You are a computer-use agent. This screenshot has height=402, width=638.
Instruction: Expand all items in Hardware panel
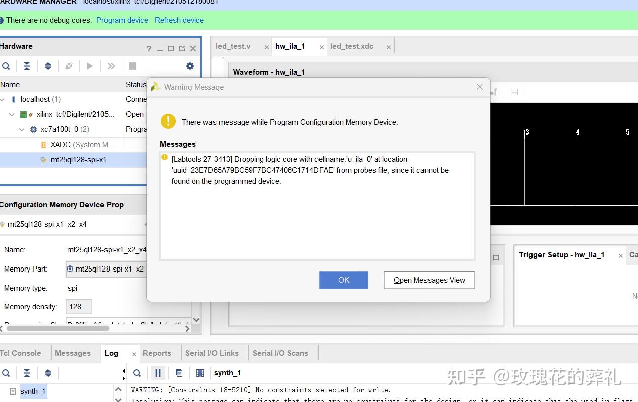pos(48,66)
